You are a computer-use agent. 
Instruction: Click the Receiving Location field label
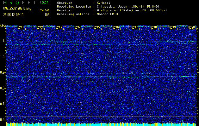pos(74,7)
